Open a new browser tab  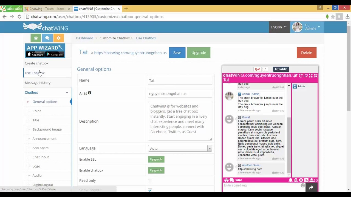126,9
